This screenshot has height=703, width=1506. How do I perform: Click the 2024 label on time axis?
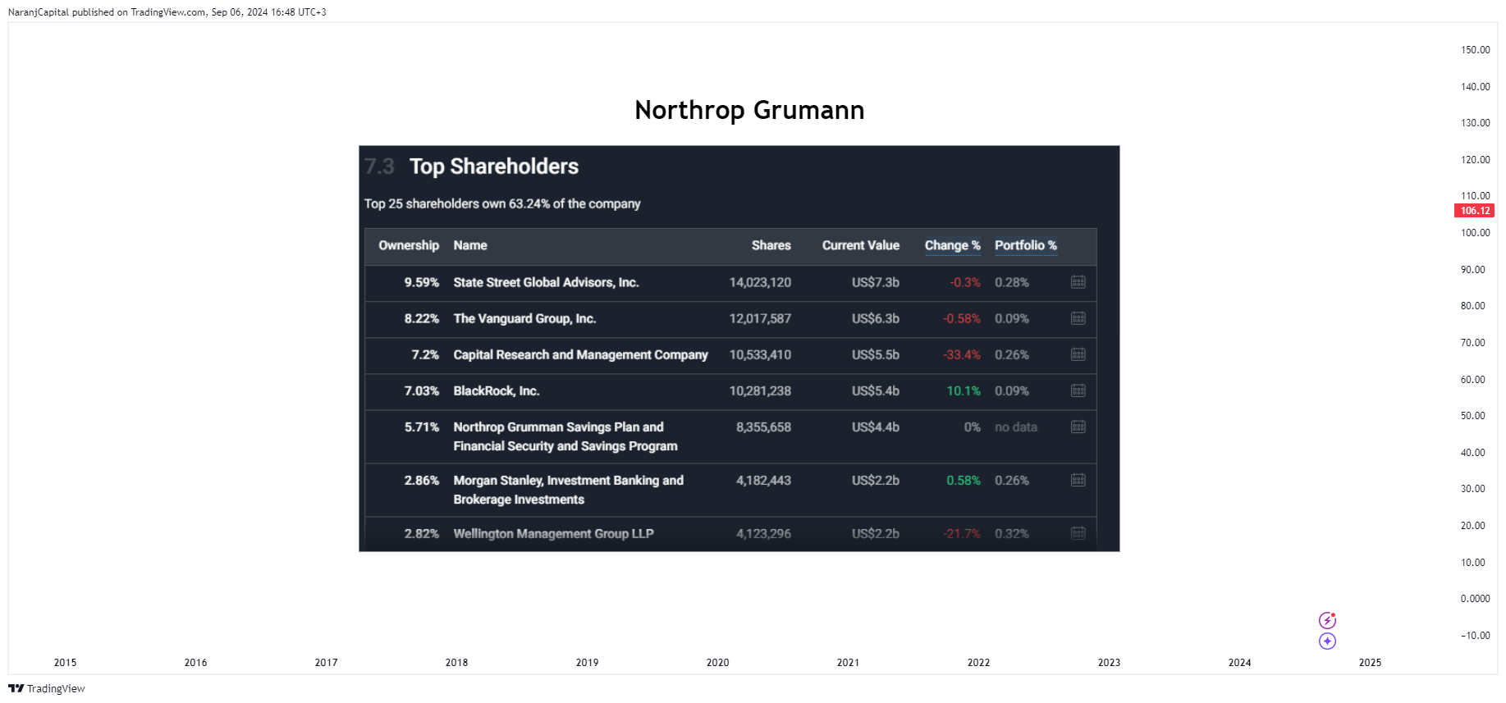[x=1239, y=662]
